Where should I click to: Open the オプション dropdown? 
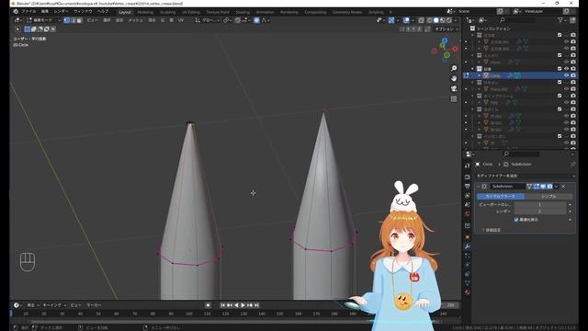tap(446, 29)
